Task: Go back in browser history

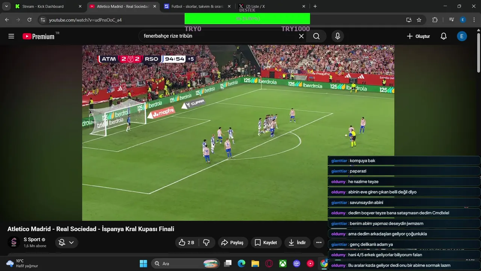Action: pyautogui.click(x=7, y=20)
